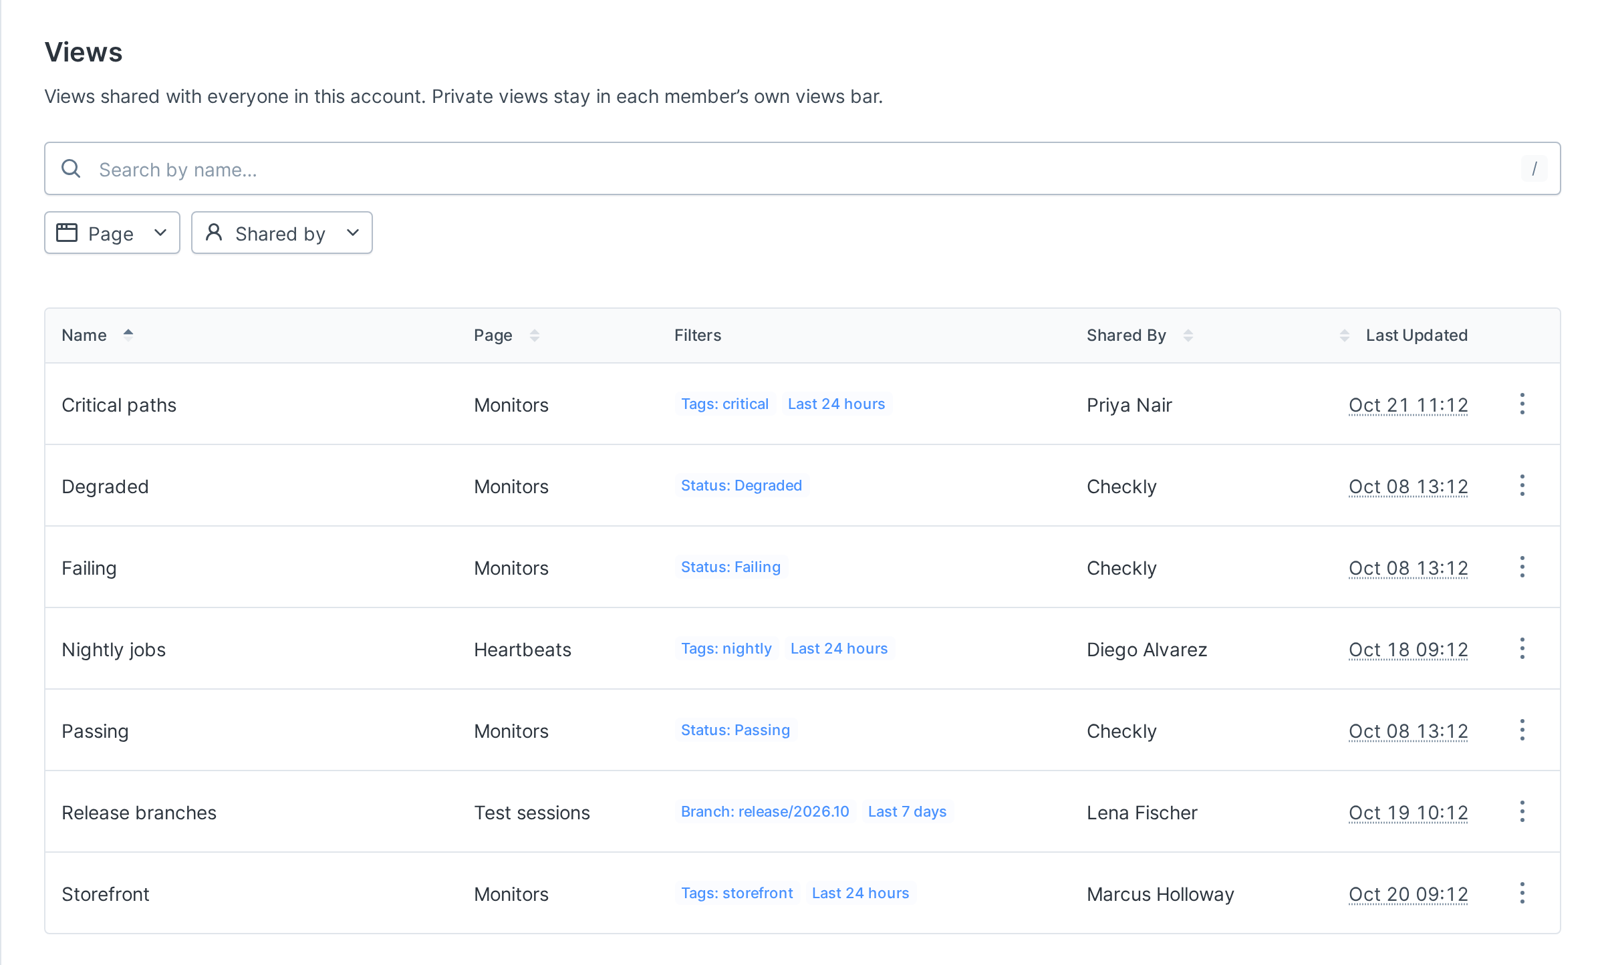Screen dimensions: 1604x965
Task: Open the kebab menu for Passing view
Action: 1522,730
